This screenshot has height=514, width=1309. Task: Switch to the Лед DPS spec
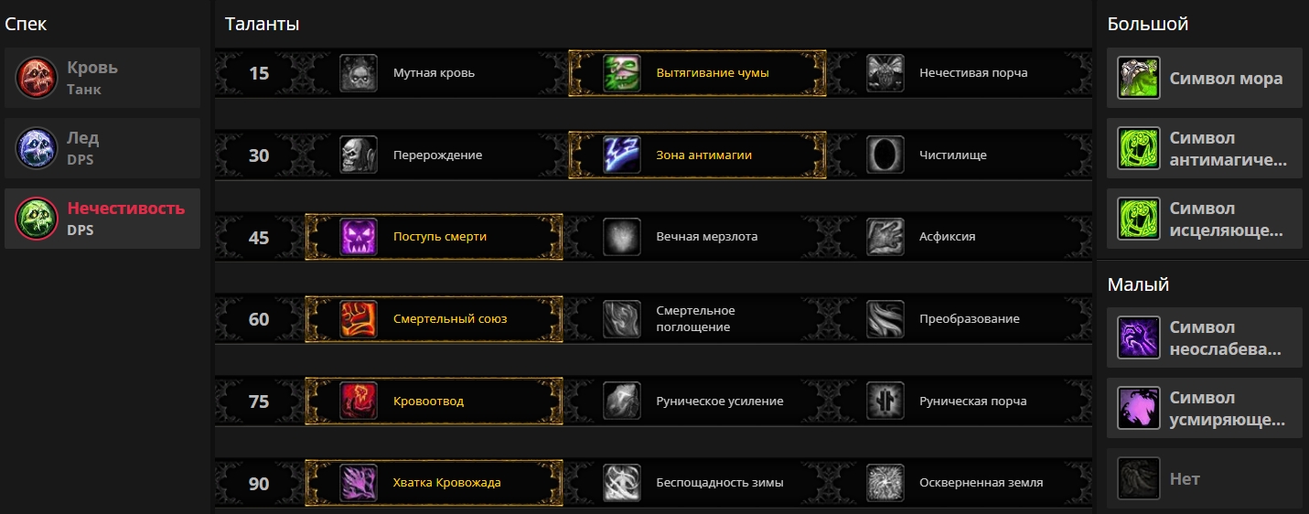click(x=102, y=149)
